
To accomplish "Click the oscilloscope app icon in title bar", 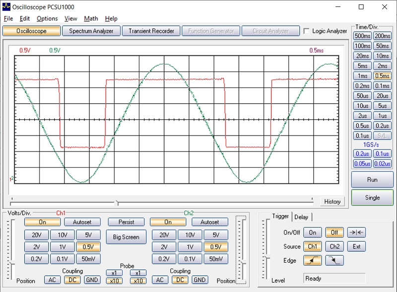I will (x=6, y=7).
